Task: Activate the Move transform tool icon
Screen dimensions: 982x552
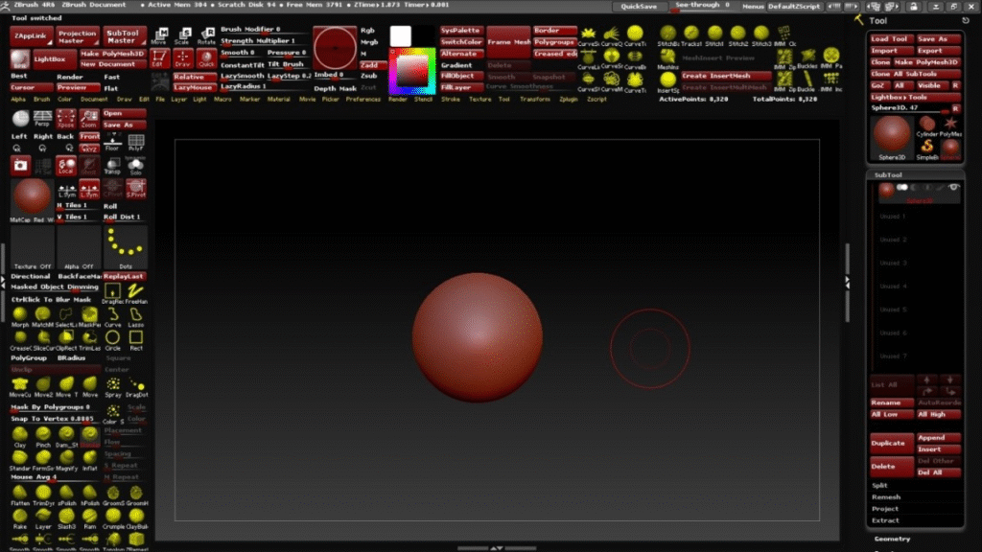Action: point(158,37)
